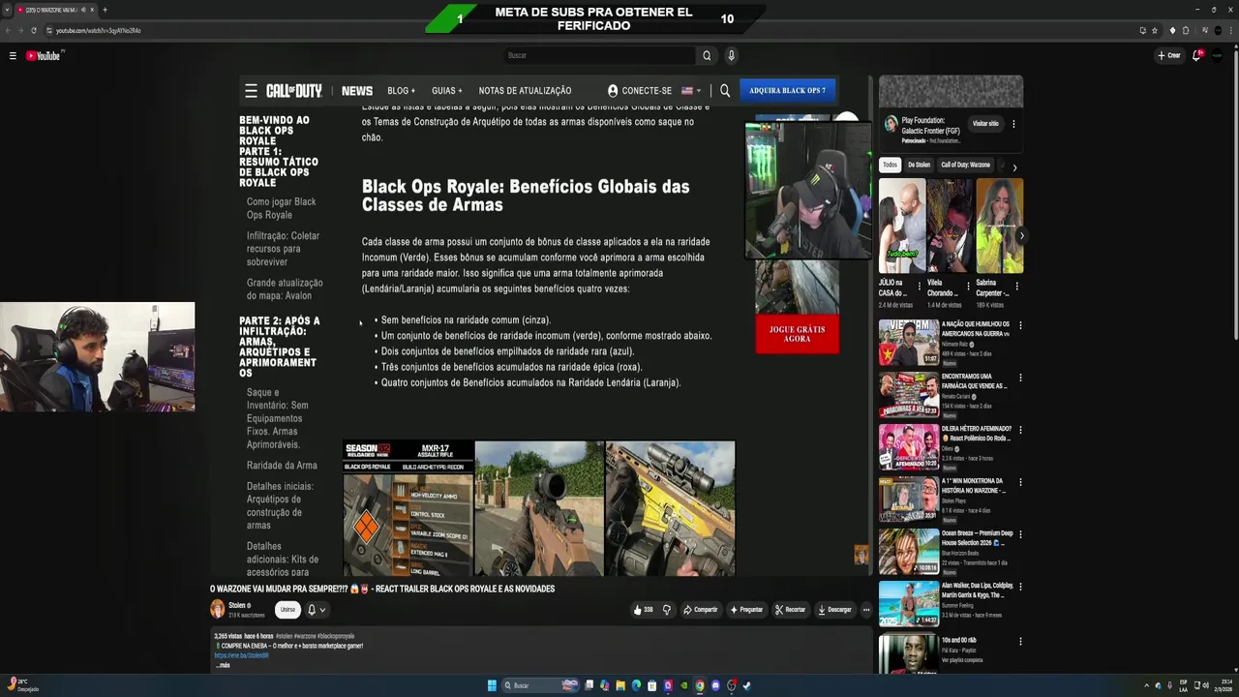
Task: Open Chrome from the taskbar
Action: (x=700, y=685)
